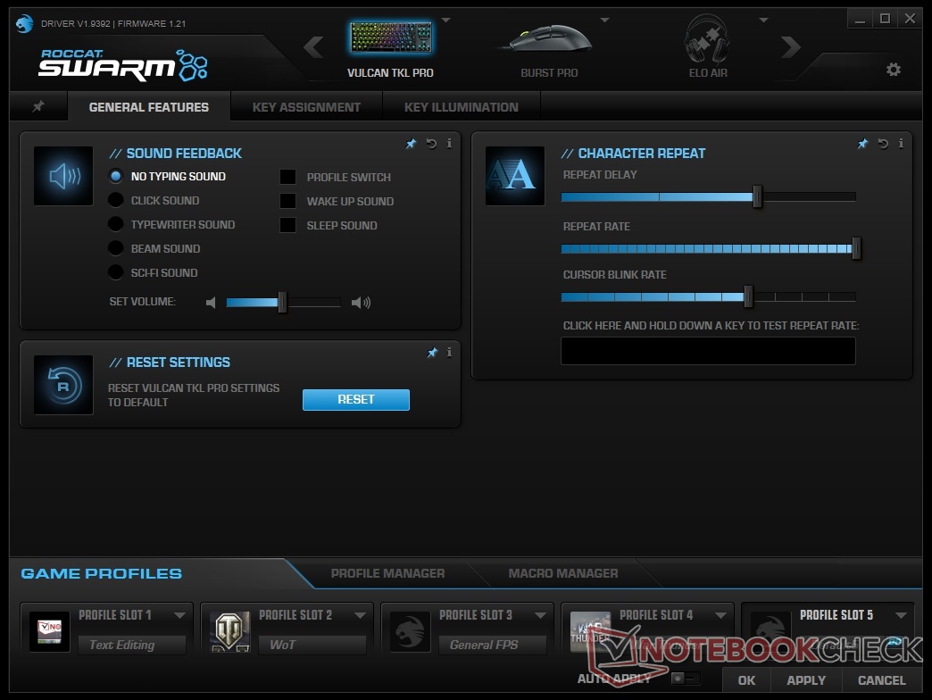
Task: Switch to Key Illumination tab
Action: point(462,107)
